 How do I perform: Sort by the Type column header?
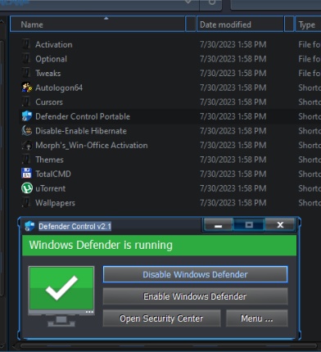308,25
